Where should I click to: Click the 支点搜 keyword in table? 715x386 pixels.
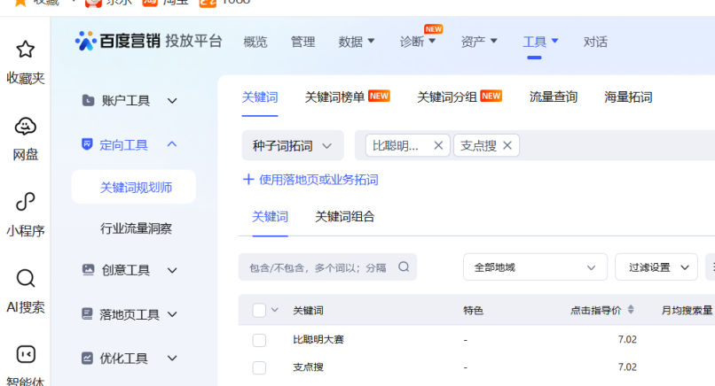pos(308,367)
